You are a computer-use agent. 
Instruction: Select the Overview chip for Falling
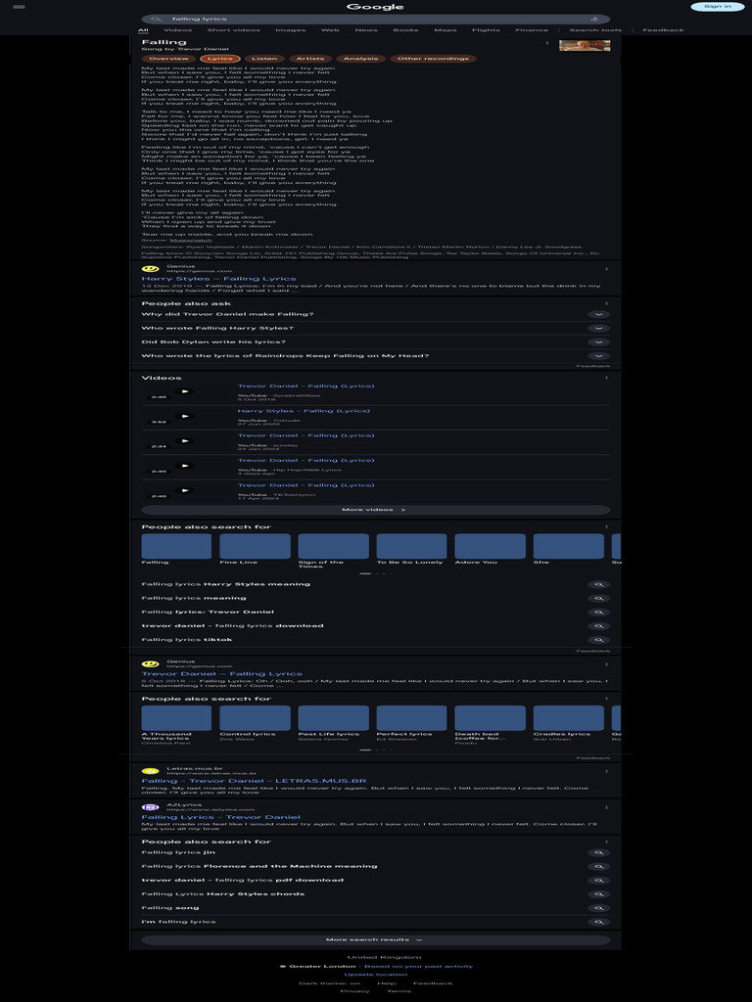click(168, 59)
